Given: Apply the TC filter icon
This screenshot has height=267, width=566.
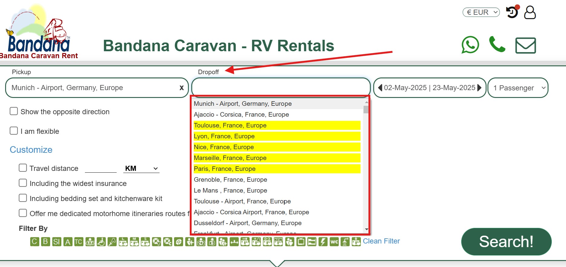Looking at the screenshot, I should [x=79, y=242].
